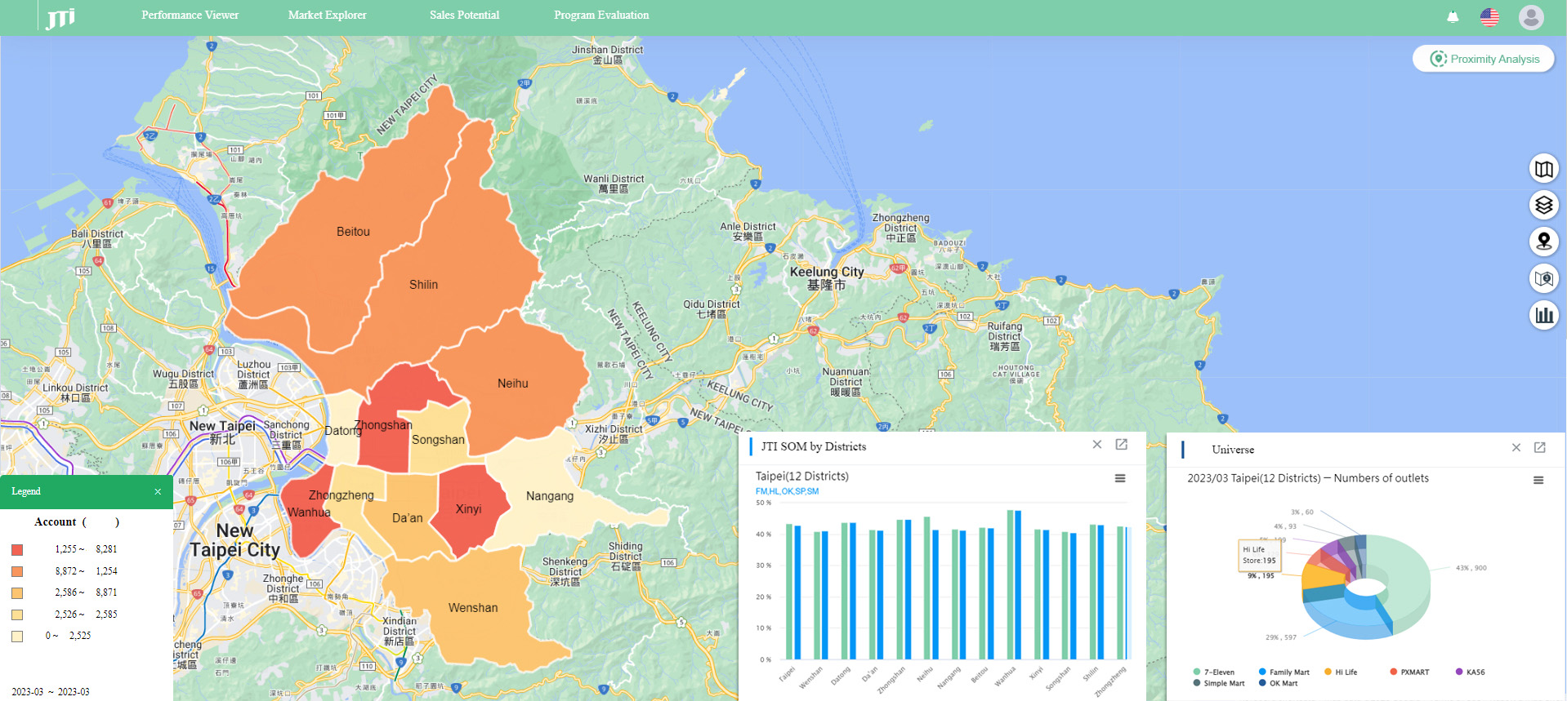Click the US flag language icon
Image resolution: width=1567 pixels, height=701 pixels.
(1489, 16)
